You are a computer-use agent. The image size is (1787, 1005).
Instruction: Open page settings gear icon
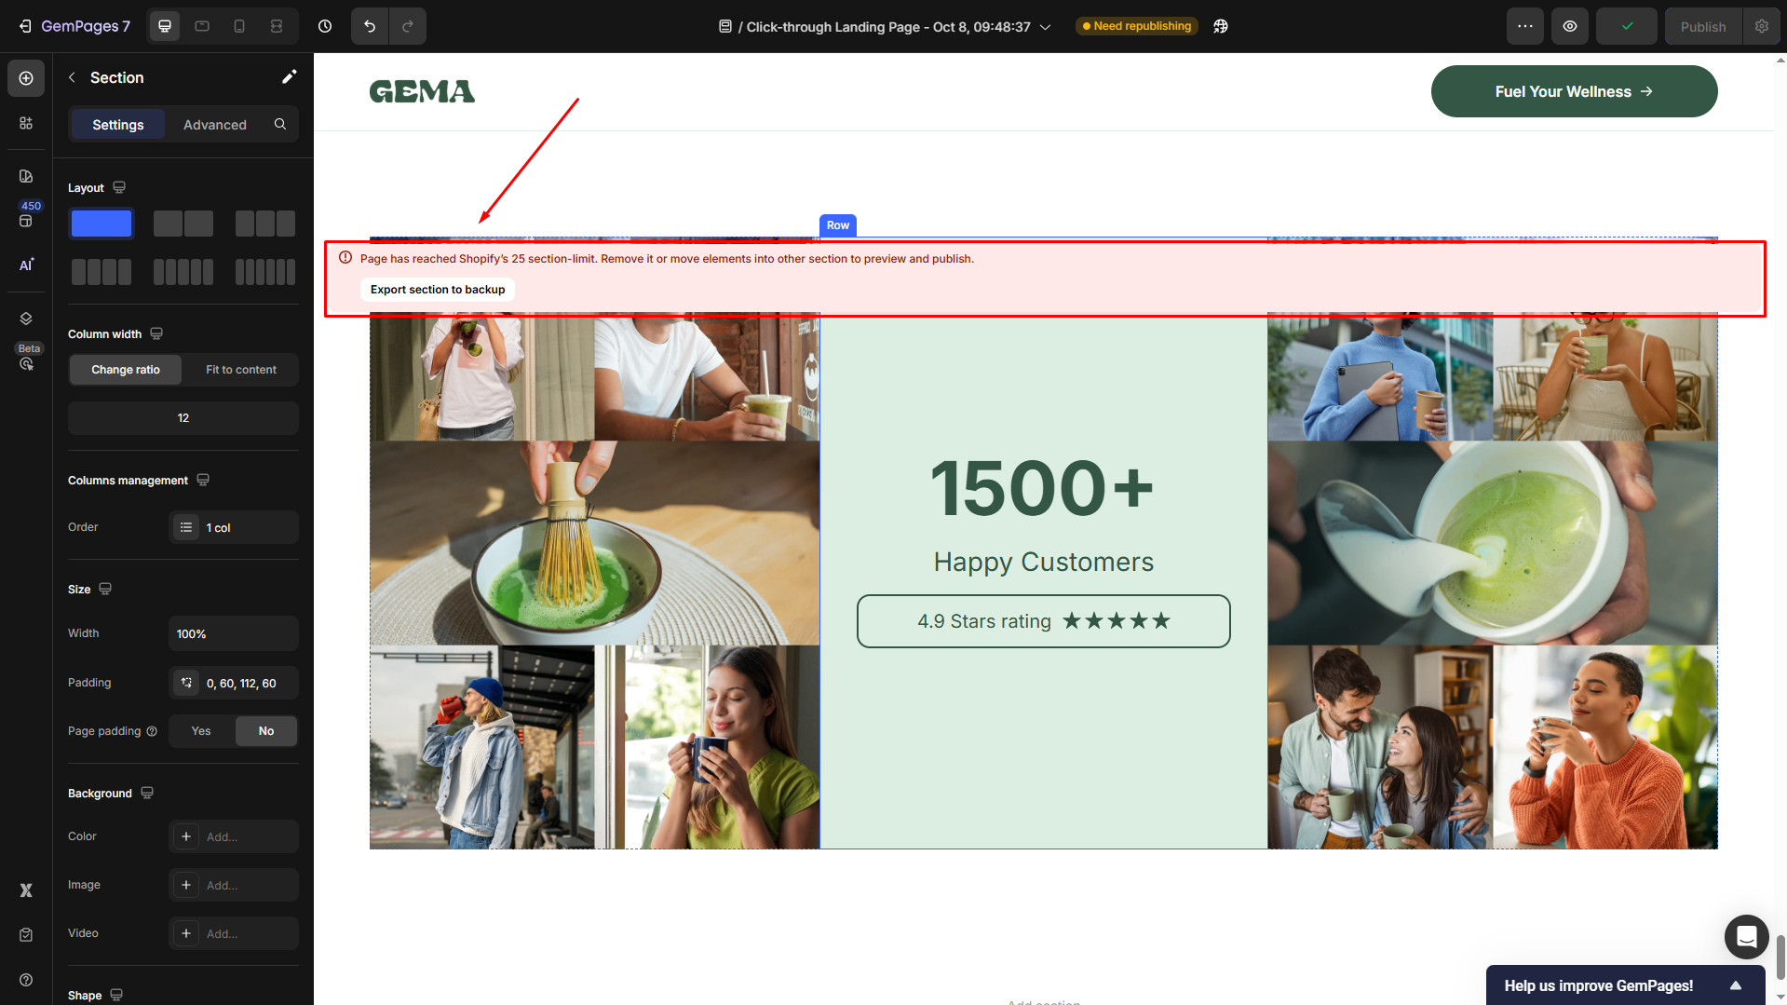(1762, 26)
